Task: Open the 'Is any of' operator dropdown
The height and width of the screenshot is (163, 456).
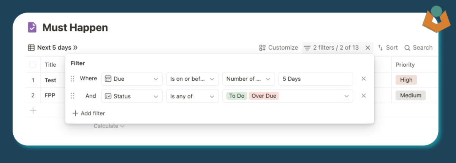Action: tap(192, 96)
